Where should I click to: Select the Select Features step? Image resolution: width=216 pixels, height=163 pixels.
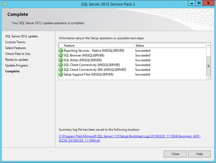click(16, 48)
